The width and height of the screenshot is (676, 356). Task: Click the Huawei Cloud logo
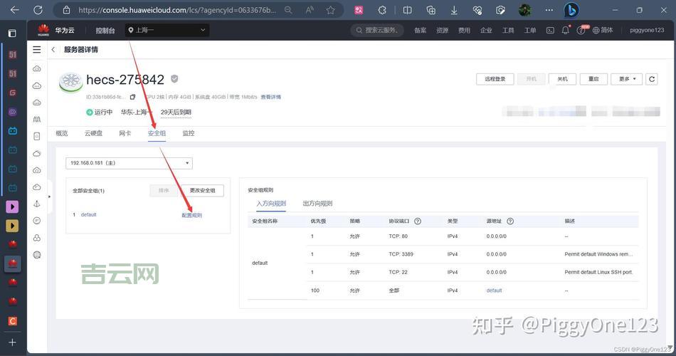pyautogui.click(x=43, y=30)
